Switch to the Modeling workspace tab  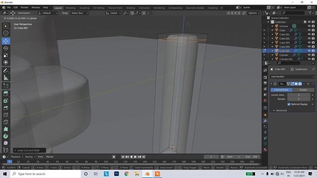coord(70,8)
